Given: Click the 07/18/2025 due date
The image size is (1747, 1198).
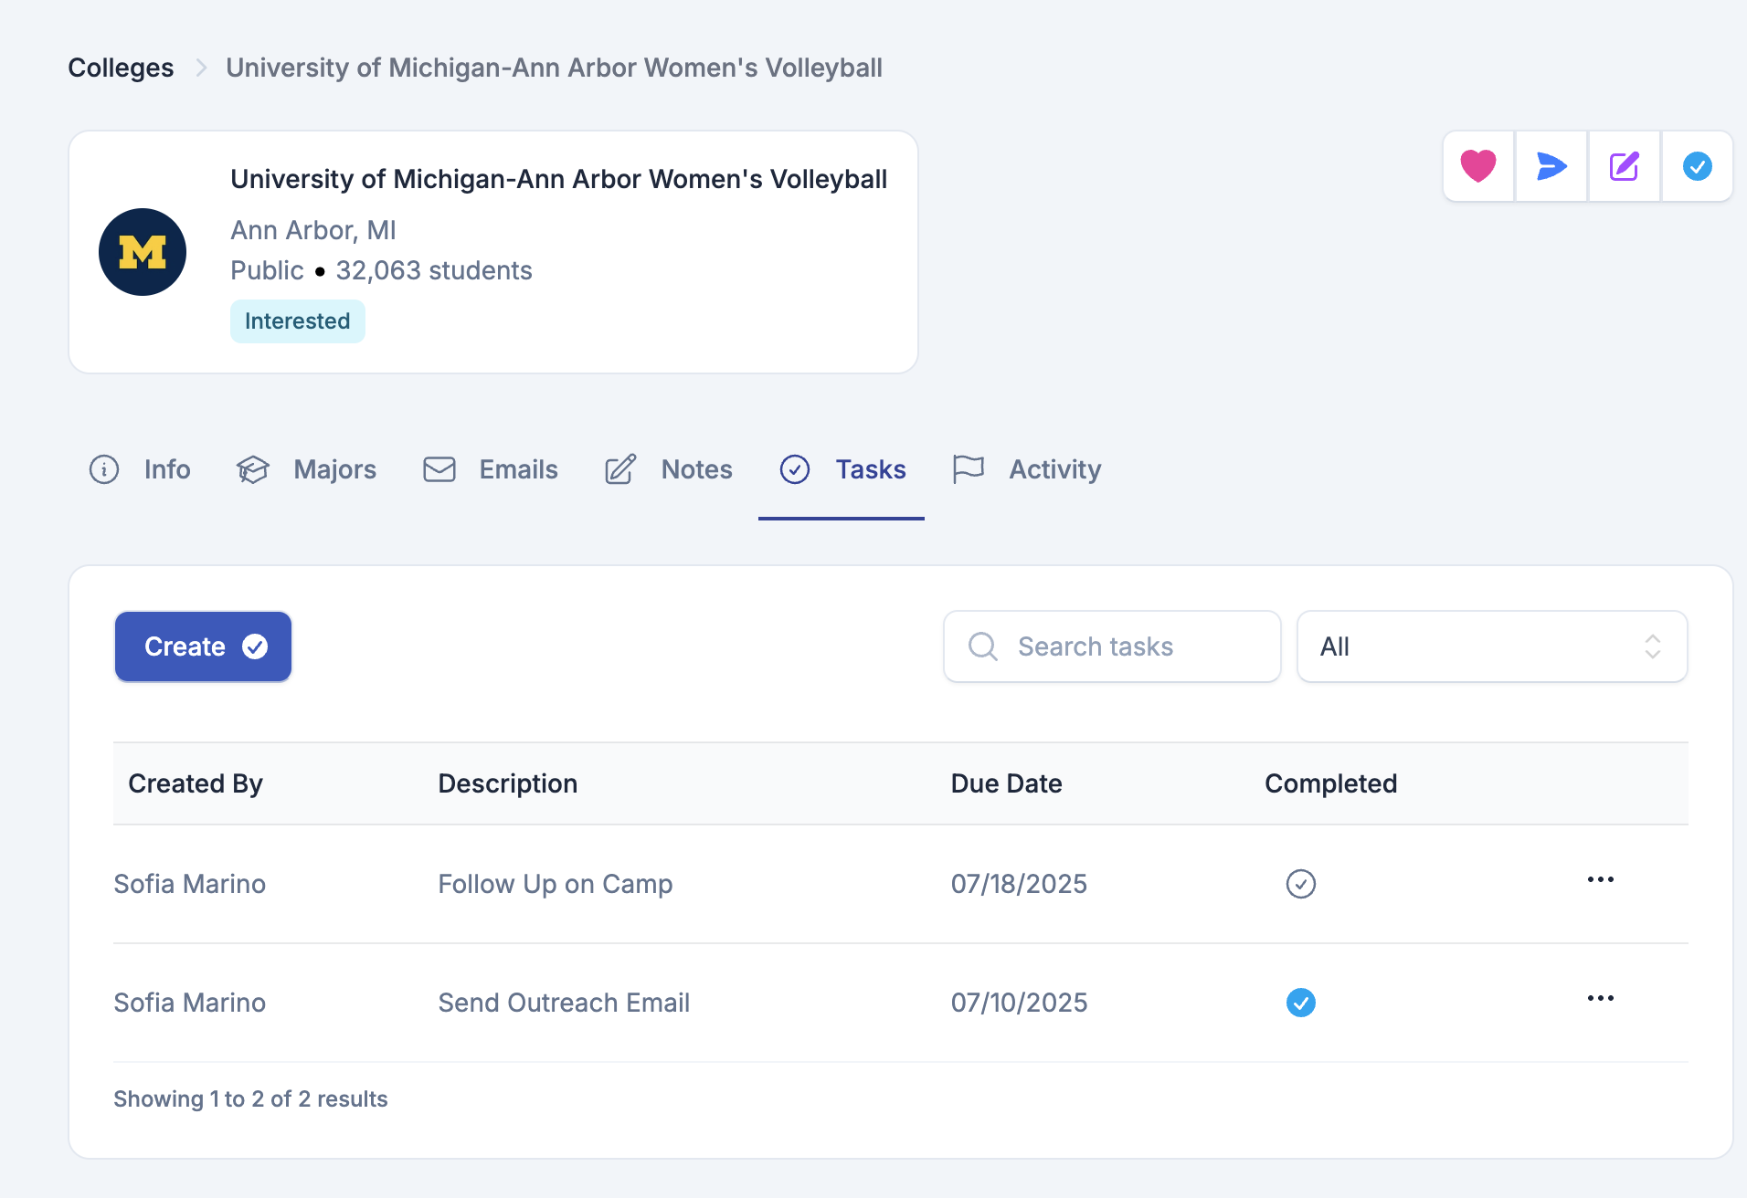Looking at the screenshot, I should (x=1019, y=884).
